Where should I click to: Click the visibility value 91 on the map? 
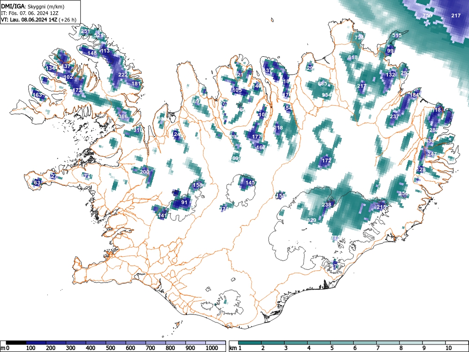click(184, 202)
